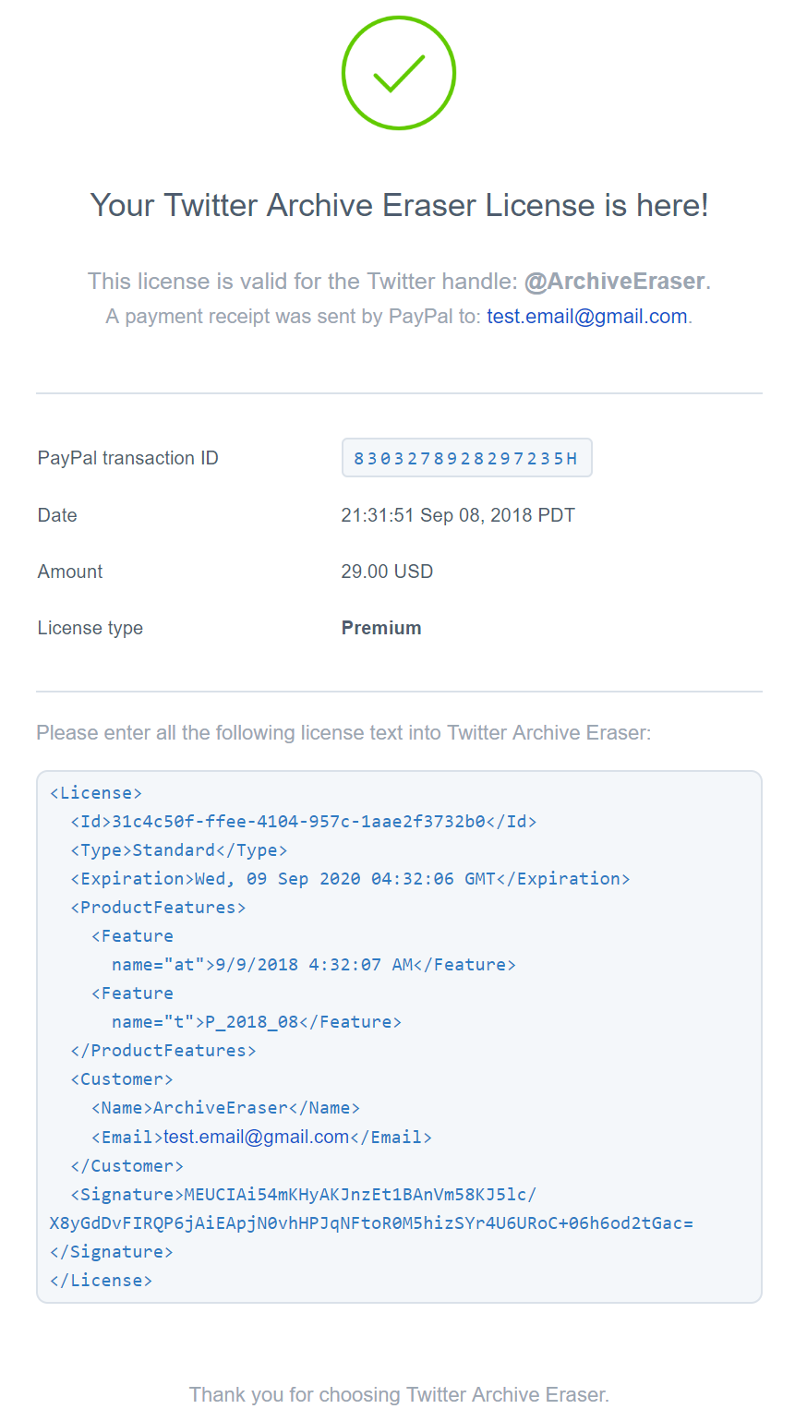
Task: Click the closing </License> tag
Action: click(x=101, y=1281)
